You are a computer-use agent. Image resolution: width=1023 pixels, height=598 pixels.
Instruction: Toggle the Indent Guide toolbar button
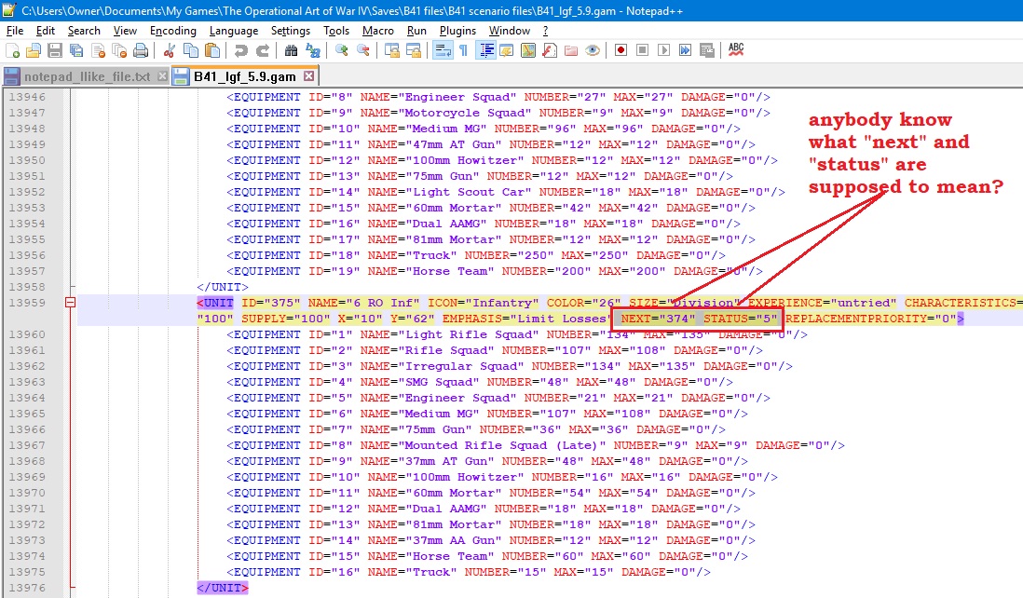(x=484, y=50)
